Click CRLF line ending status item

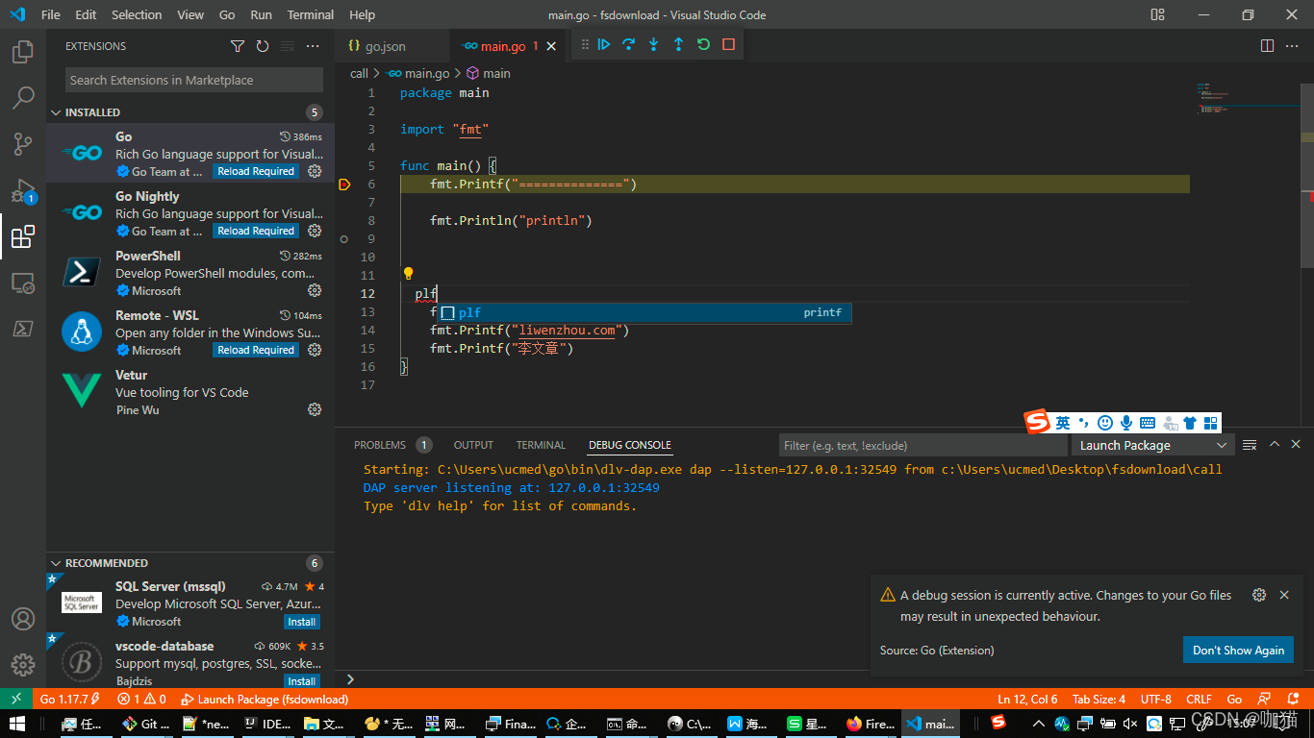(x=1199, y=699)
